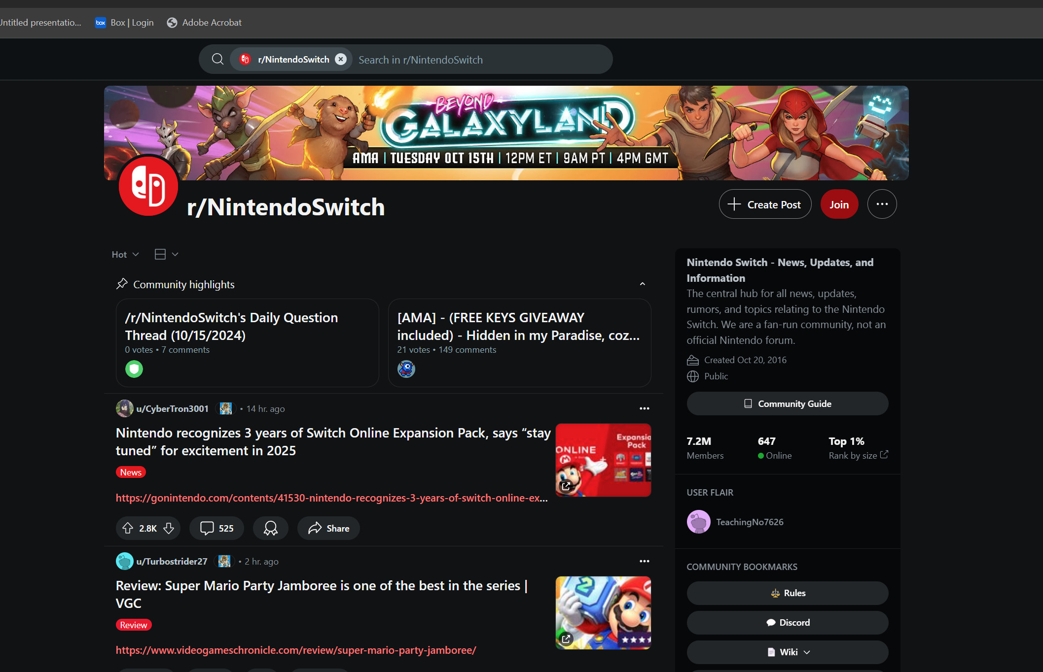The image size is (1043, 672).
Task: Click the search magnifier icon
Action: tap(217, 59)
